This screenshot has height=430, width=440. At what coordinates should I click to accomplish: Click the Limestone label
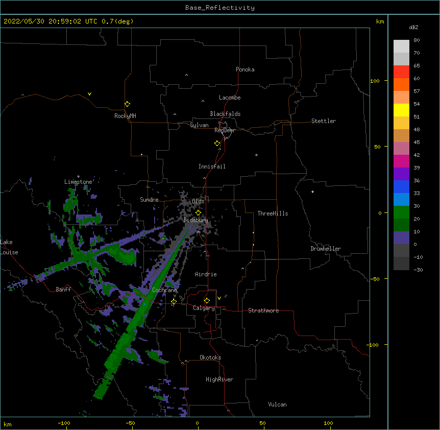click(x=78, y=182)
